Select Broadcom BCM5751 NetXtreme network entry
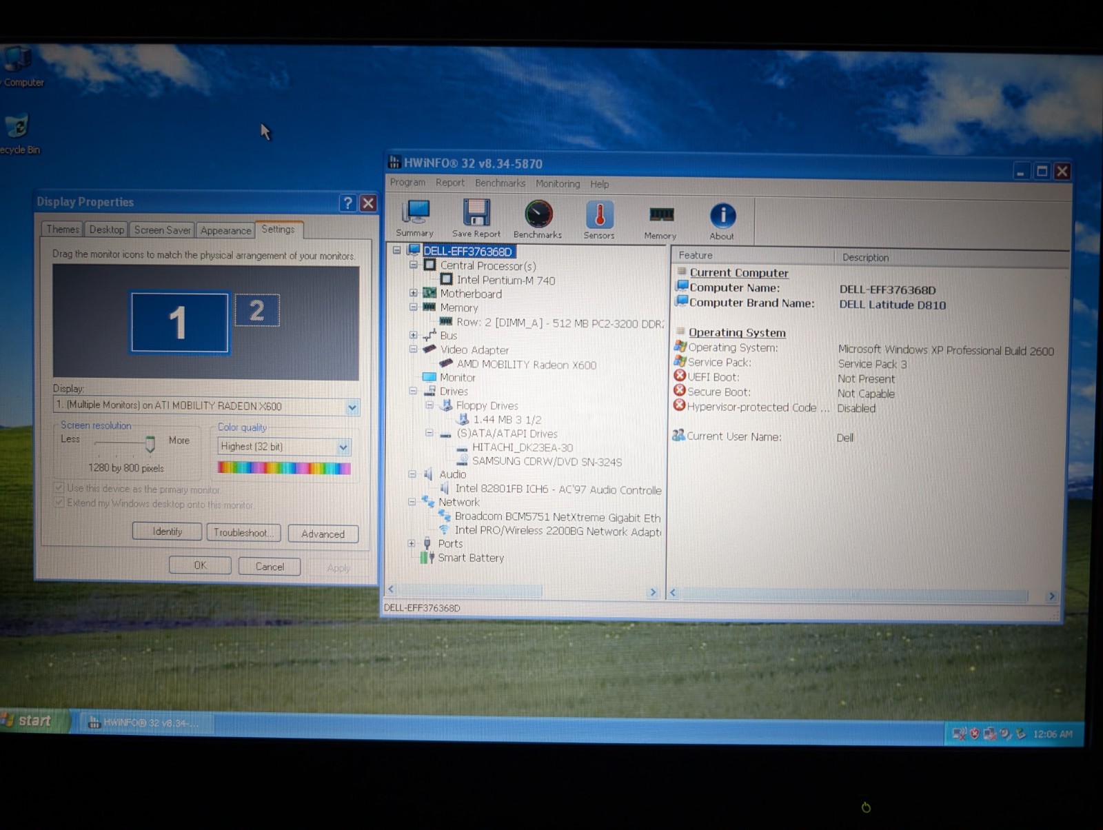 [x=558, y=517]
